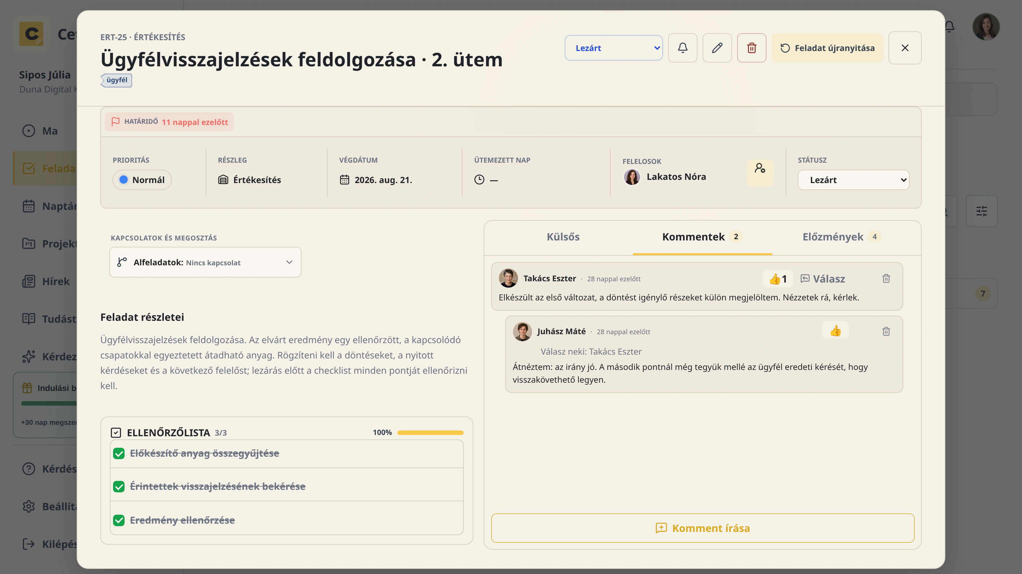This screenshot has height=574, width=1022.
Task: Click the checklist 100% progress bar
Action: click(x=430, y=433)
